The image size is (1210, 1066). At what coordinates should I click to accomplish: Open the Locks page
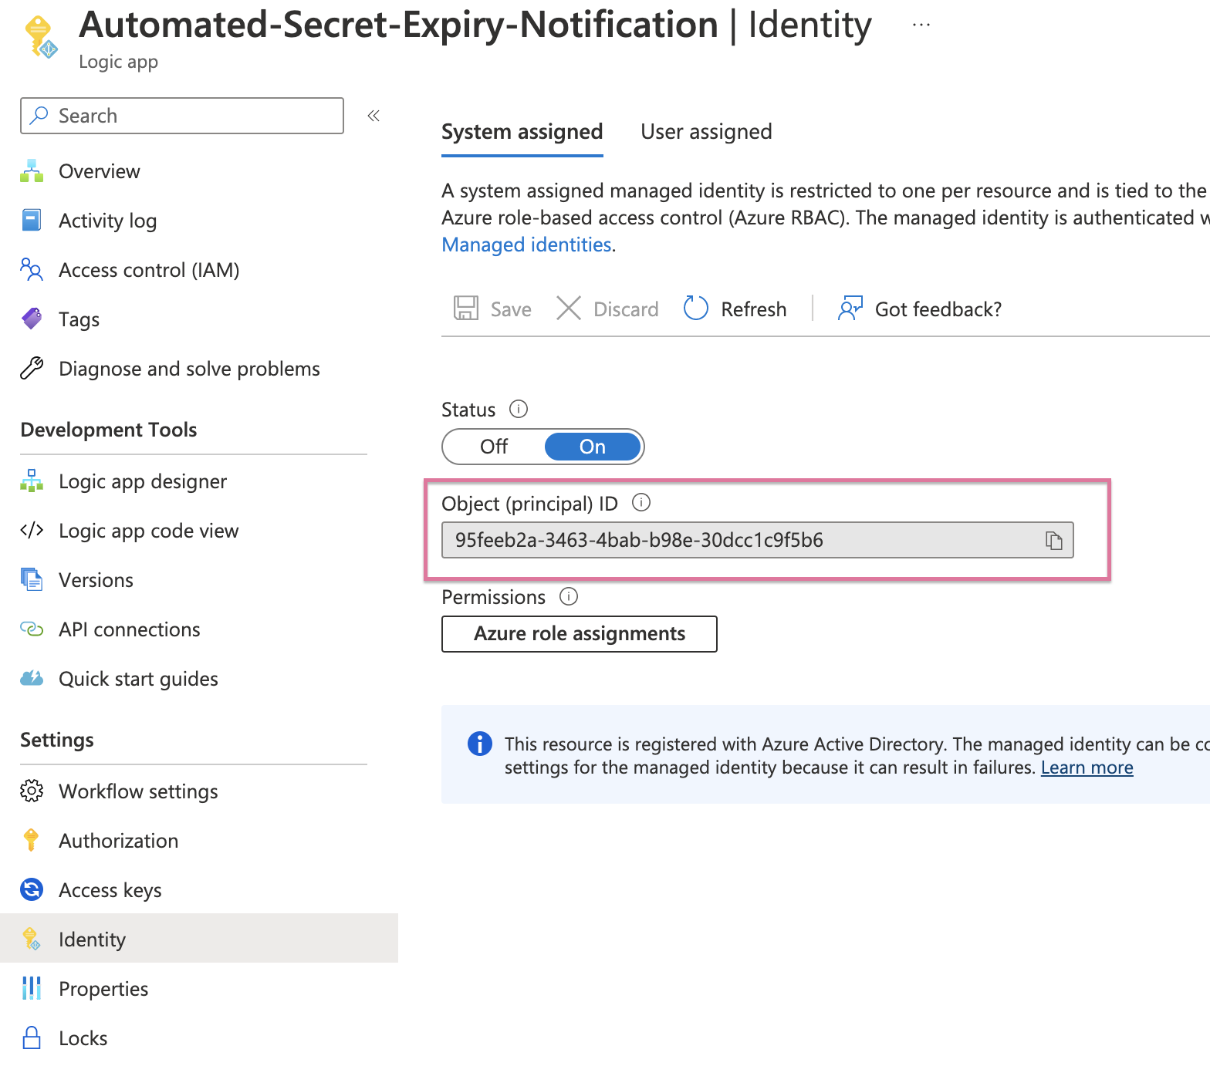pos(83,1038)
